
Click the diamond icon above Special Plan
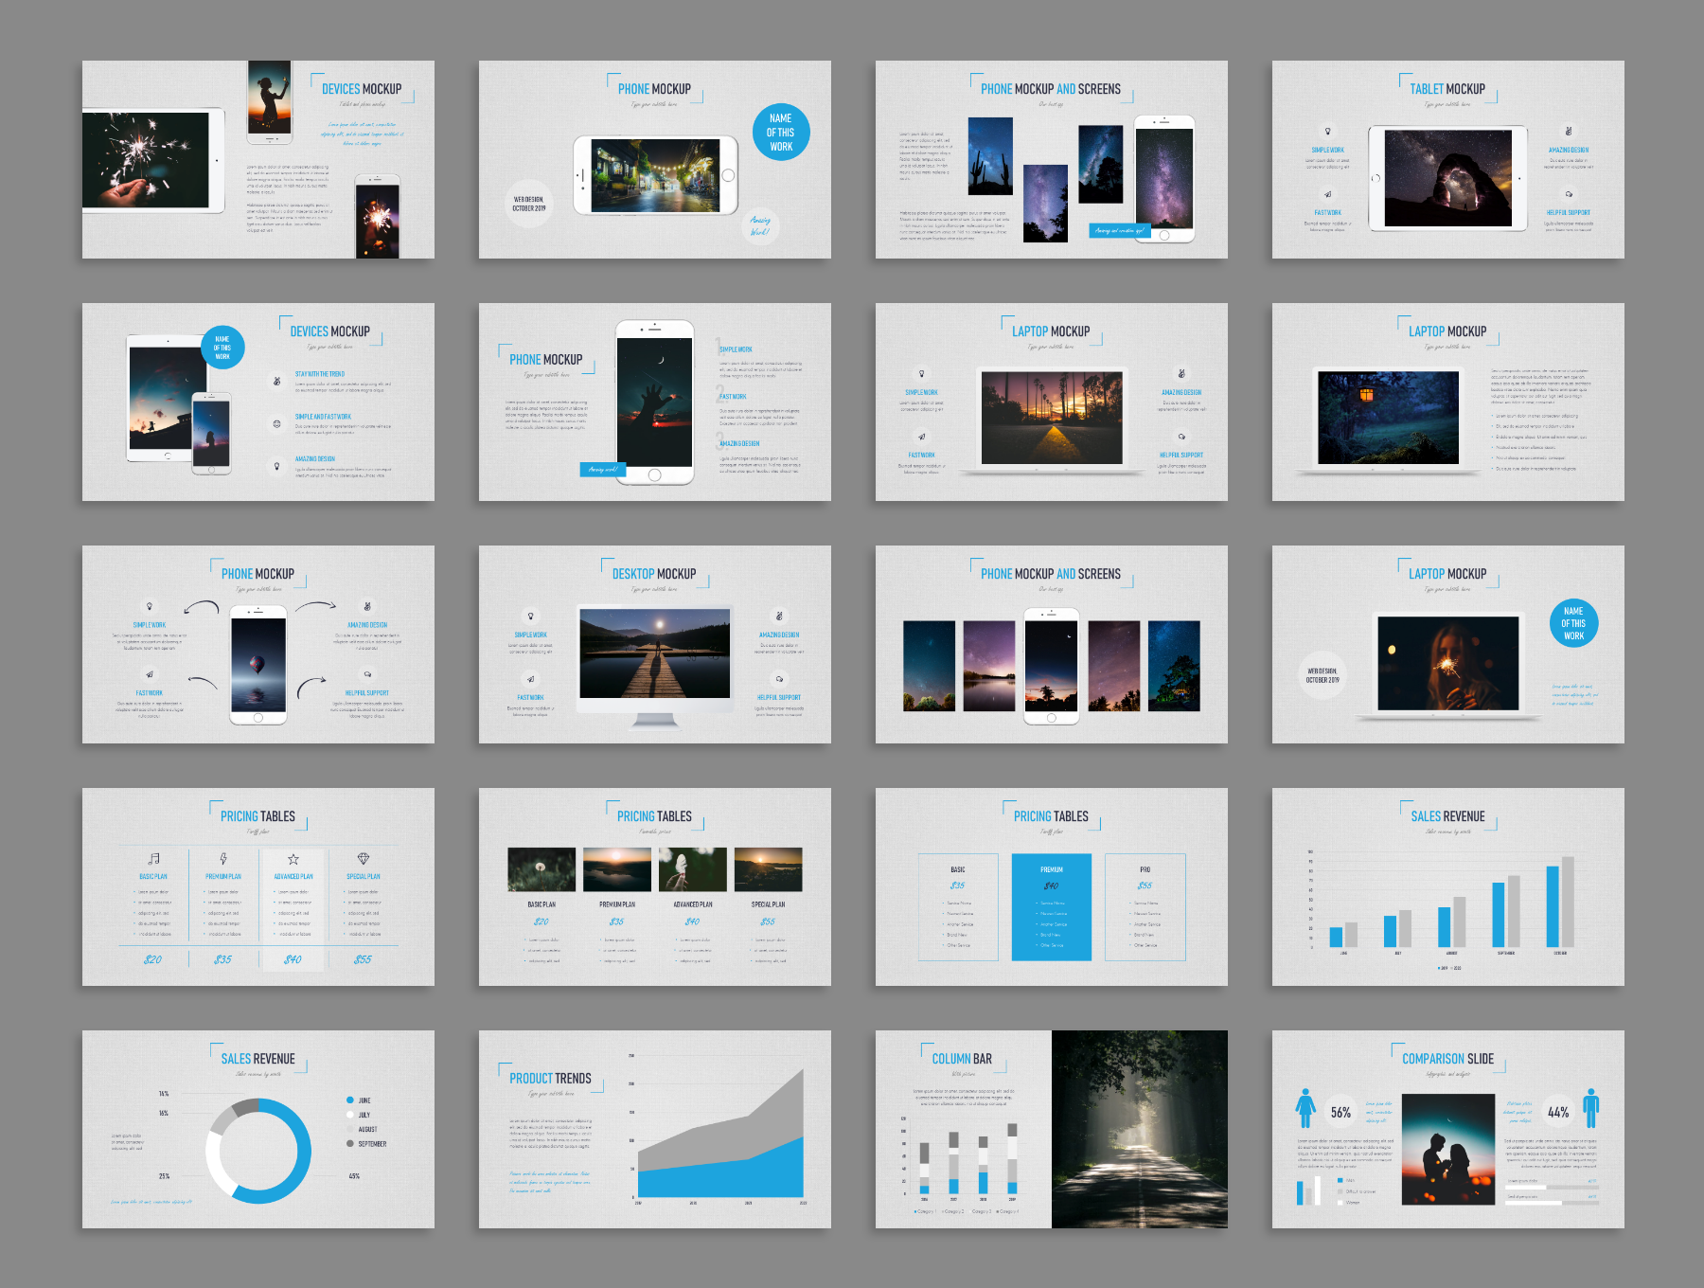tap(364, 859)
